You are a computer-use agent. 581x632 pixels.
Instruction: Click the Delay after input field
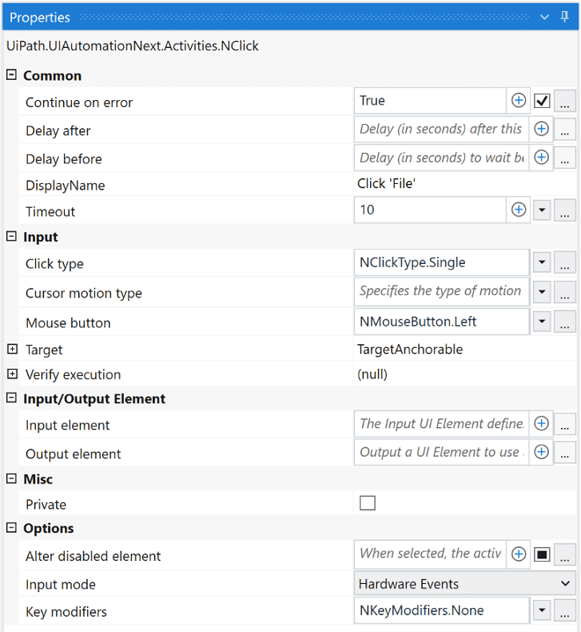pyautogui.click(x=440, y=129)
